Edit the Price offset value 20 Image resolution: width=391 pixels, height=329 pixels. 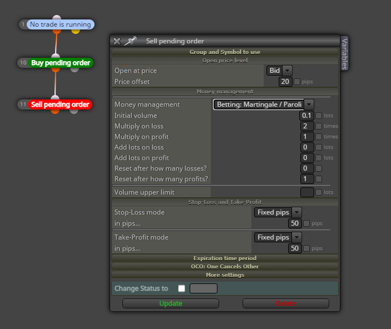[x=285, y=82]
